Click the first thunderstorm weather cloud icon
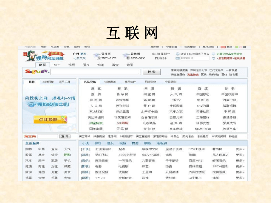Screen dimensions: 271x203 click(x=97, y=56)
